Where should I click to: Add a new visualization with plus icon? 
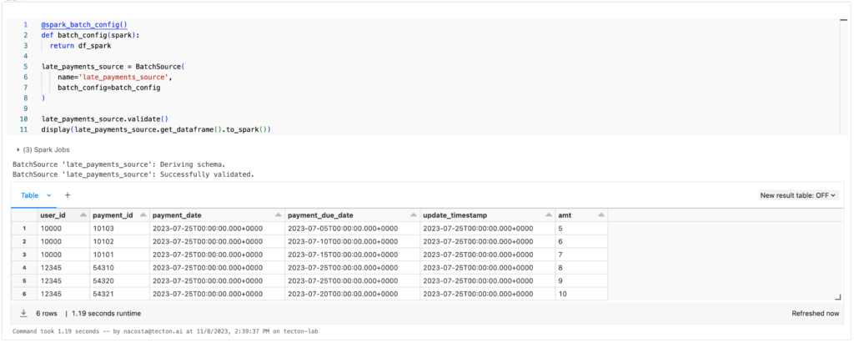[68, 194]
